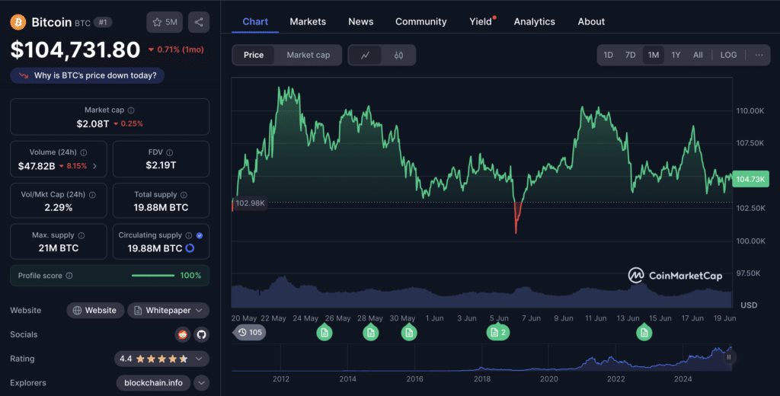Open the news marker with 2 near 5 Jun

pyautogui.click(x=498, y=332)
